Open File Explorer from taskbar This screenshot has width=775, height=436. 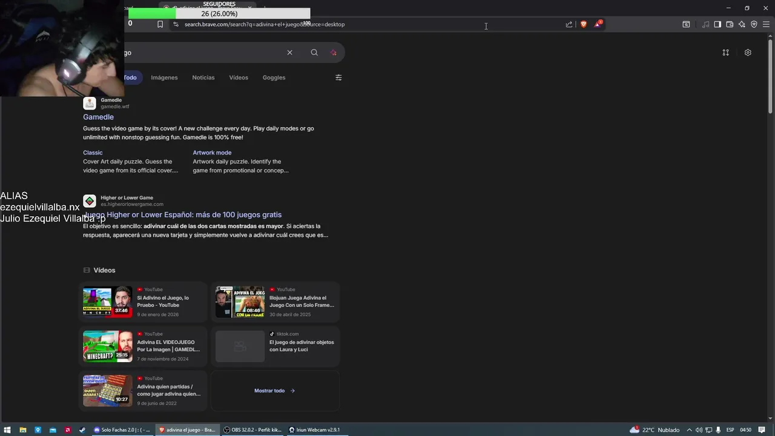coord(22,430)
